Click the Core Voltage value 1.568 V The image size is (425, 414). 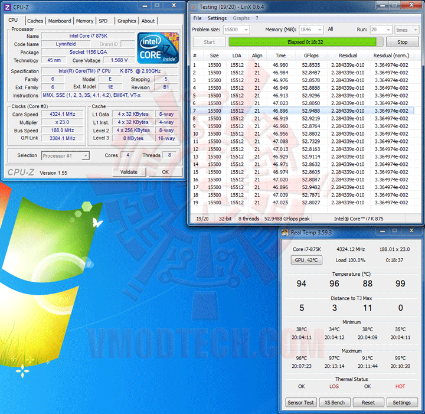pyautogui.click(x=119, y=60)
